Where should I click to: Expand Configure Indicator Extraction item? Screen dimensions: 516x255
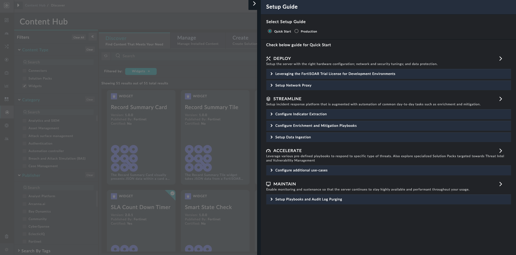[301, 114]
